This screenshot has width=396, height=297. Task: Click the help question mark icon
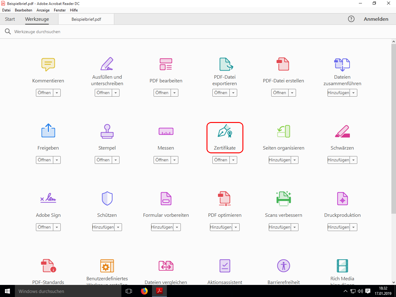click(351, 19)
